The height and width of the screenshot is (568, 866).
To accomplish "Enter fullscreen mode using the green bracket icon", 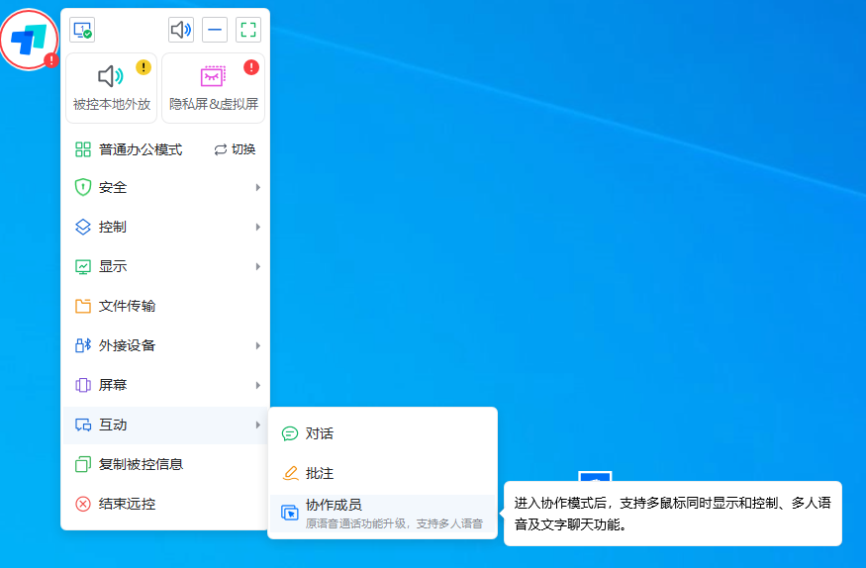I will (x=248, y=31).
